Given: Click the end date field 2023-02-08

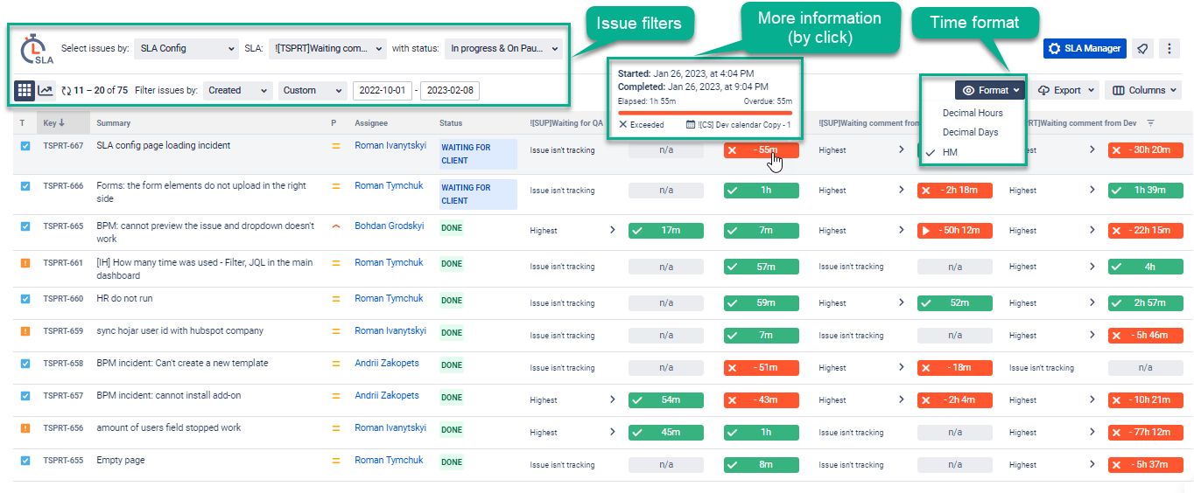Looking at the screenshot, I should (x=450, y=90).
